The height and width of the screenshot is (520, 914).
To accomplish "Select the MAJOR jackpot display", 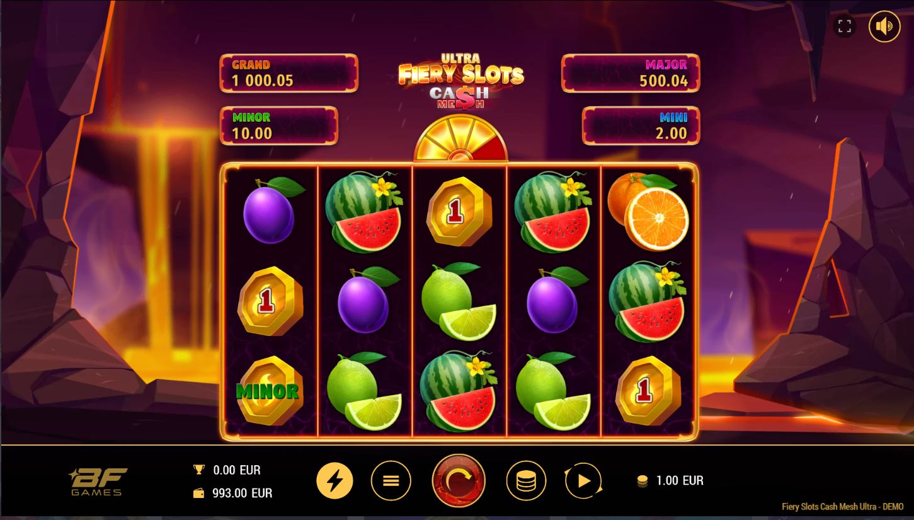I will click(x=631, y=73).
